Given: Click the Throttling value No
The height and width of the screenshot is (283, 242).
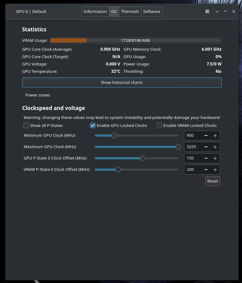Looking at the screenshot, I should tap(219, 72).
